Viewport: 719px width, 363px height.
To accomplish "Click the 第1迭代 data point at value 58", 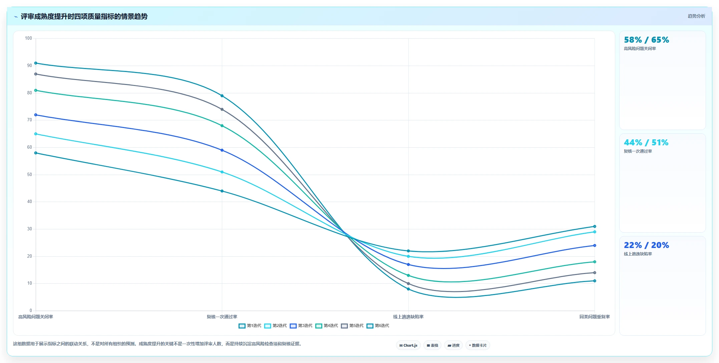I will 36,153.
